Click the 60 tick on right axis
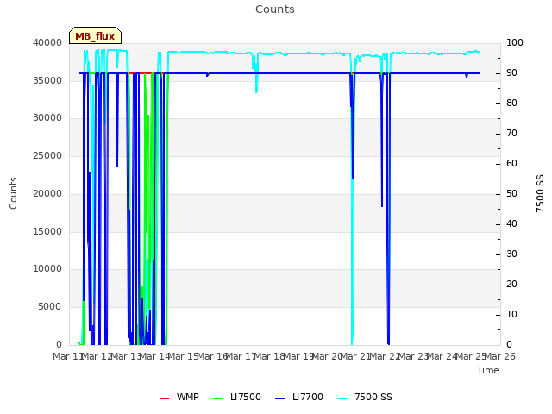The width and height of the screenshot is (552, 414). coord(511,163)
